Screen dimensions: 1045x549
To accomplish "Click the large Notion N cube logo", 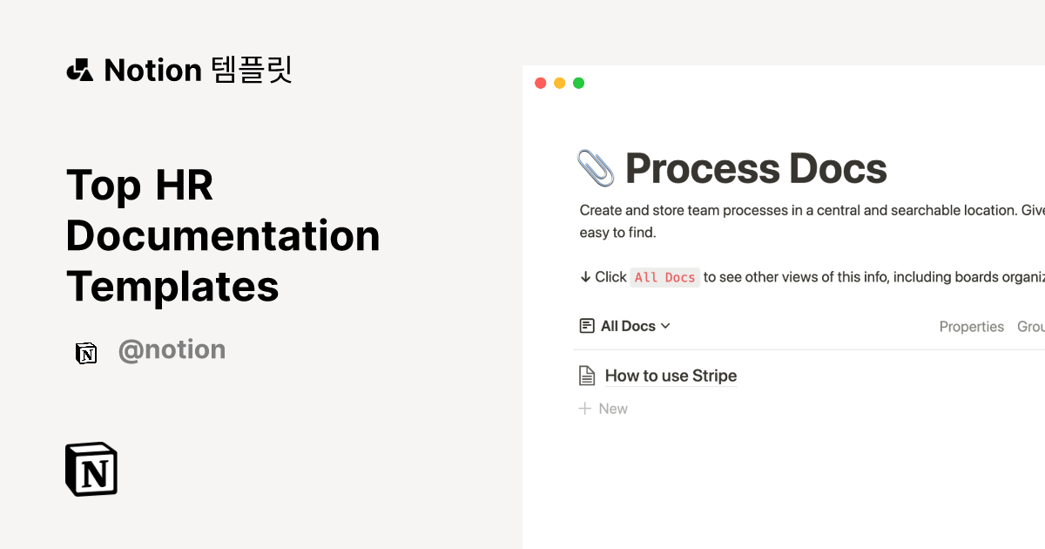I will click(x=91, y=468).
